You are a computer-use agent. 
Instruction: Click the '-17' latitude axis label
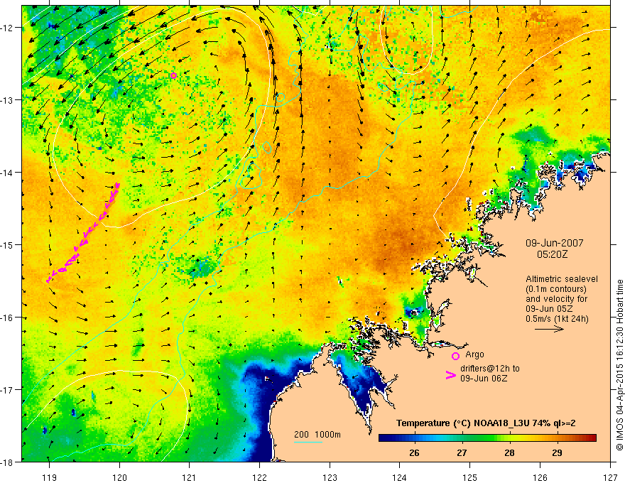(x=8, y=389)
